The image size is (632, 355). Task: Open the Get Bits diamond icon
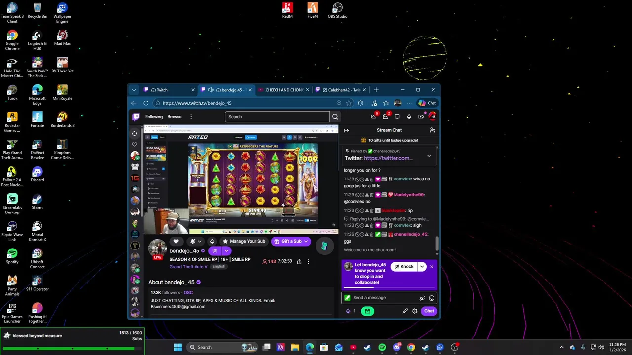click(409, 117)
